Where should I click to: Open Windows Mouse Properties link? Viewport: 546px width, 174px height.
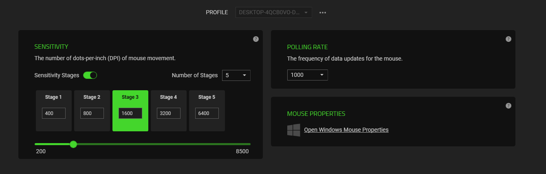346,130
